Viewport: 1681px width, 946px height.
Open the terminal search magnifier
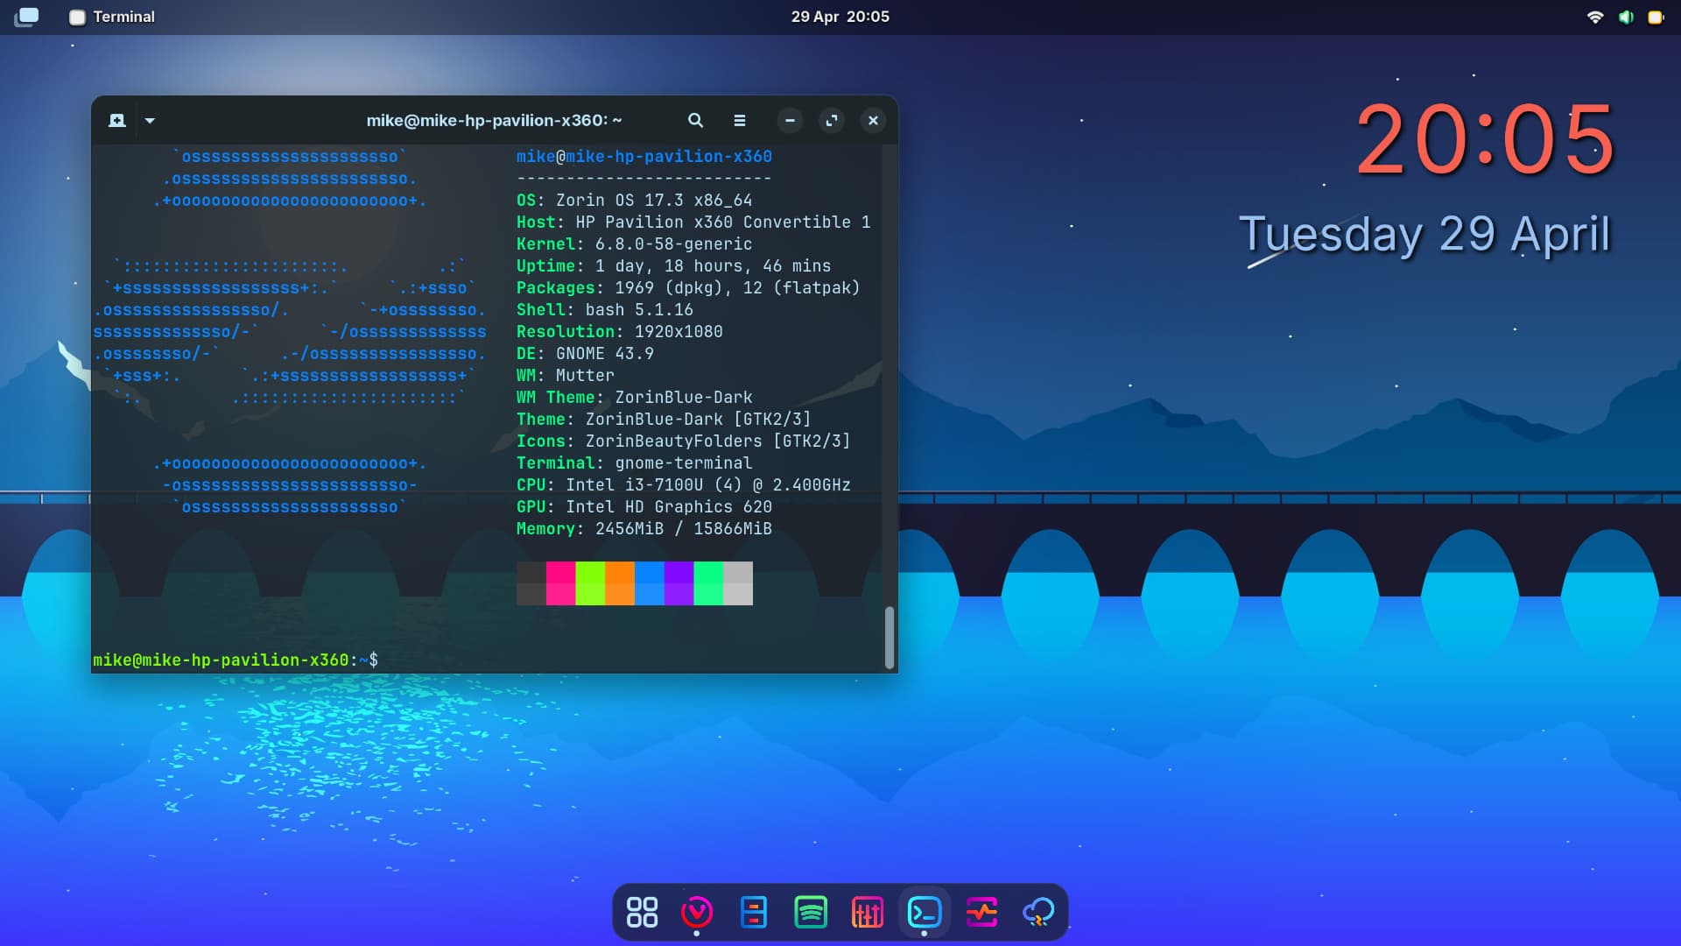coord(695,121)
